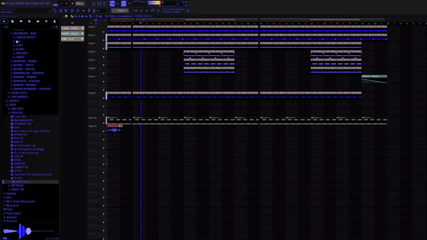Screen dimensions: 427x240
Task: Click the play/pause transport button
Action: [61, 4]
